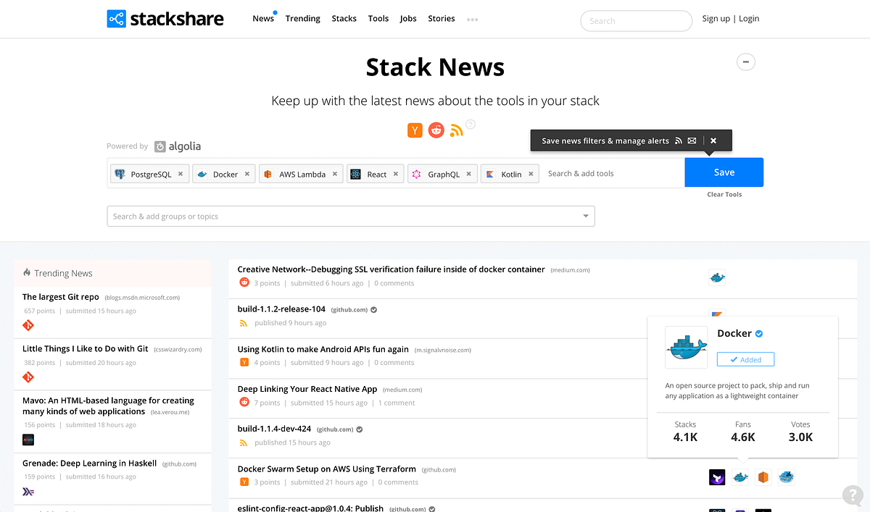Filter news by the Hacker News source icon
The image size is (870, 512).
tap(414, 130)
